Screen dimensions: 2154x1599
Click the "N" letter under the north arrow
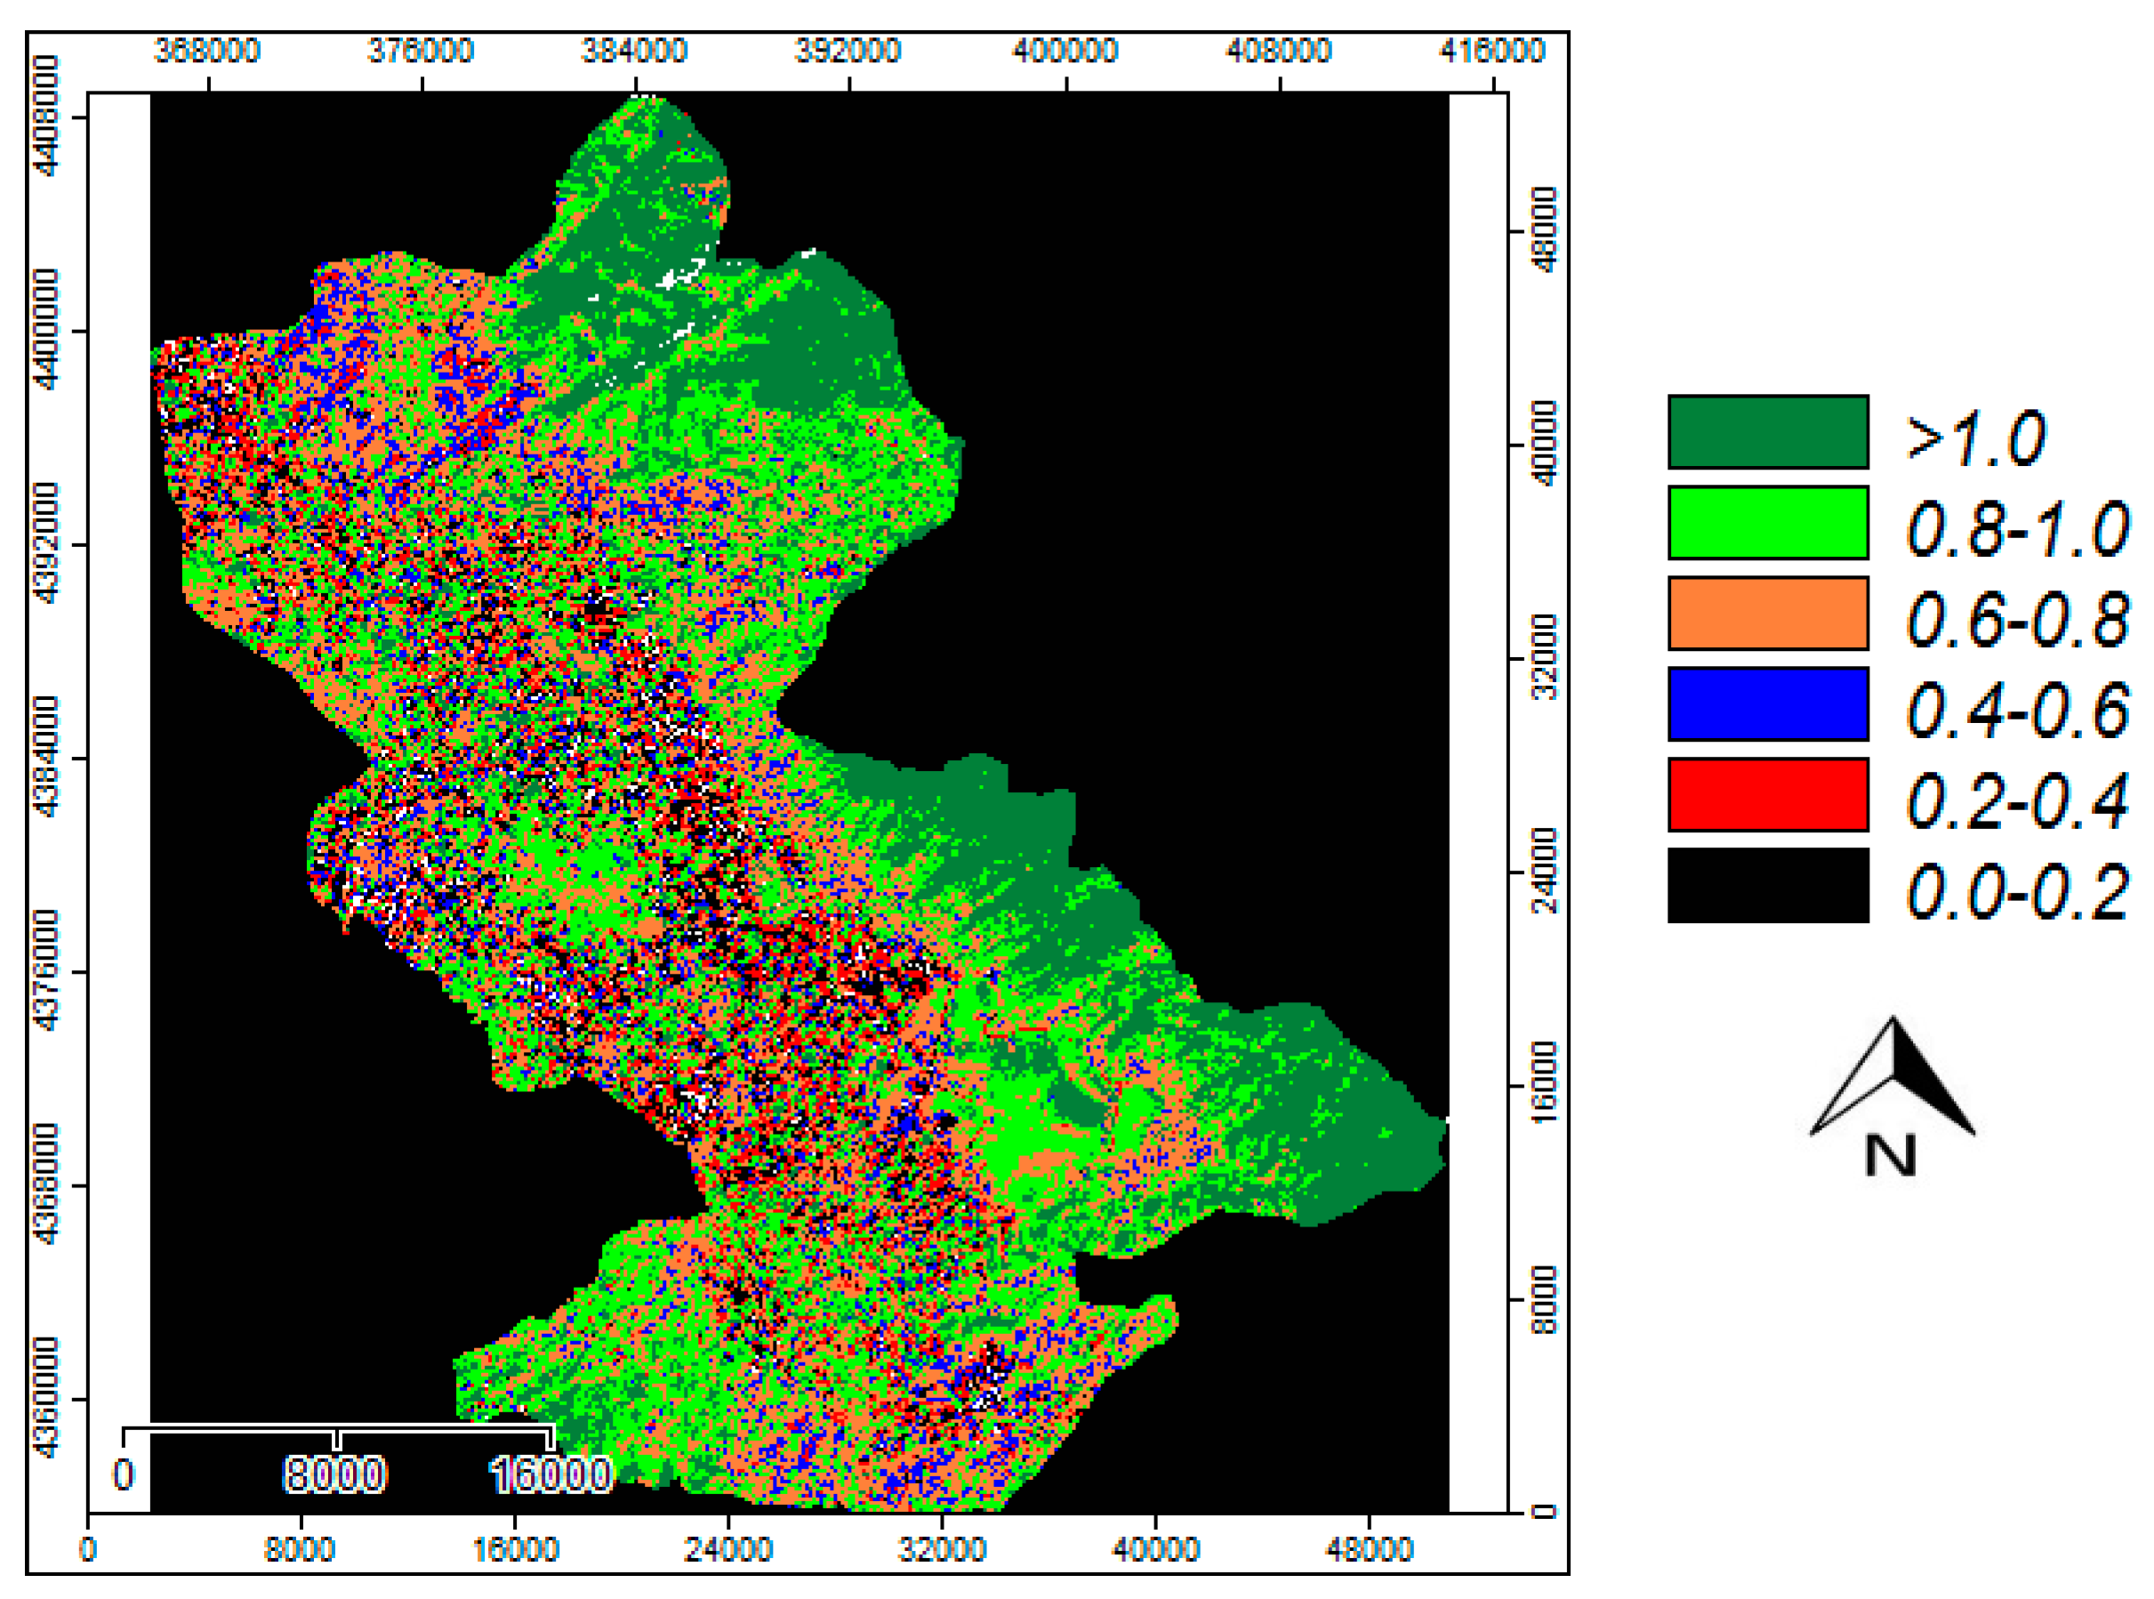click(1891, 1156)
